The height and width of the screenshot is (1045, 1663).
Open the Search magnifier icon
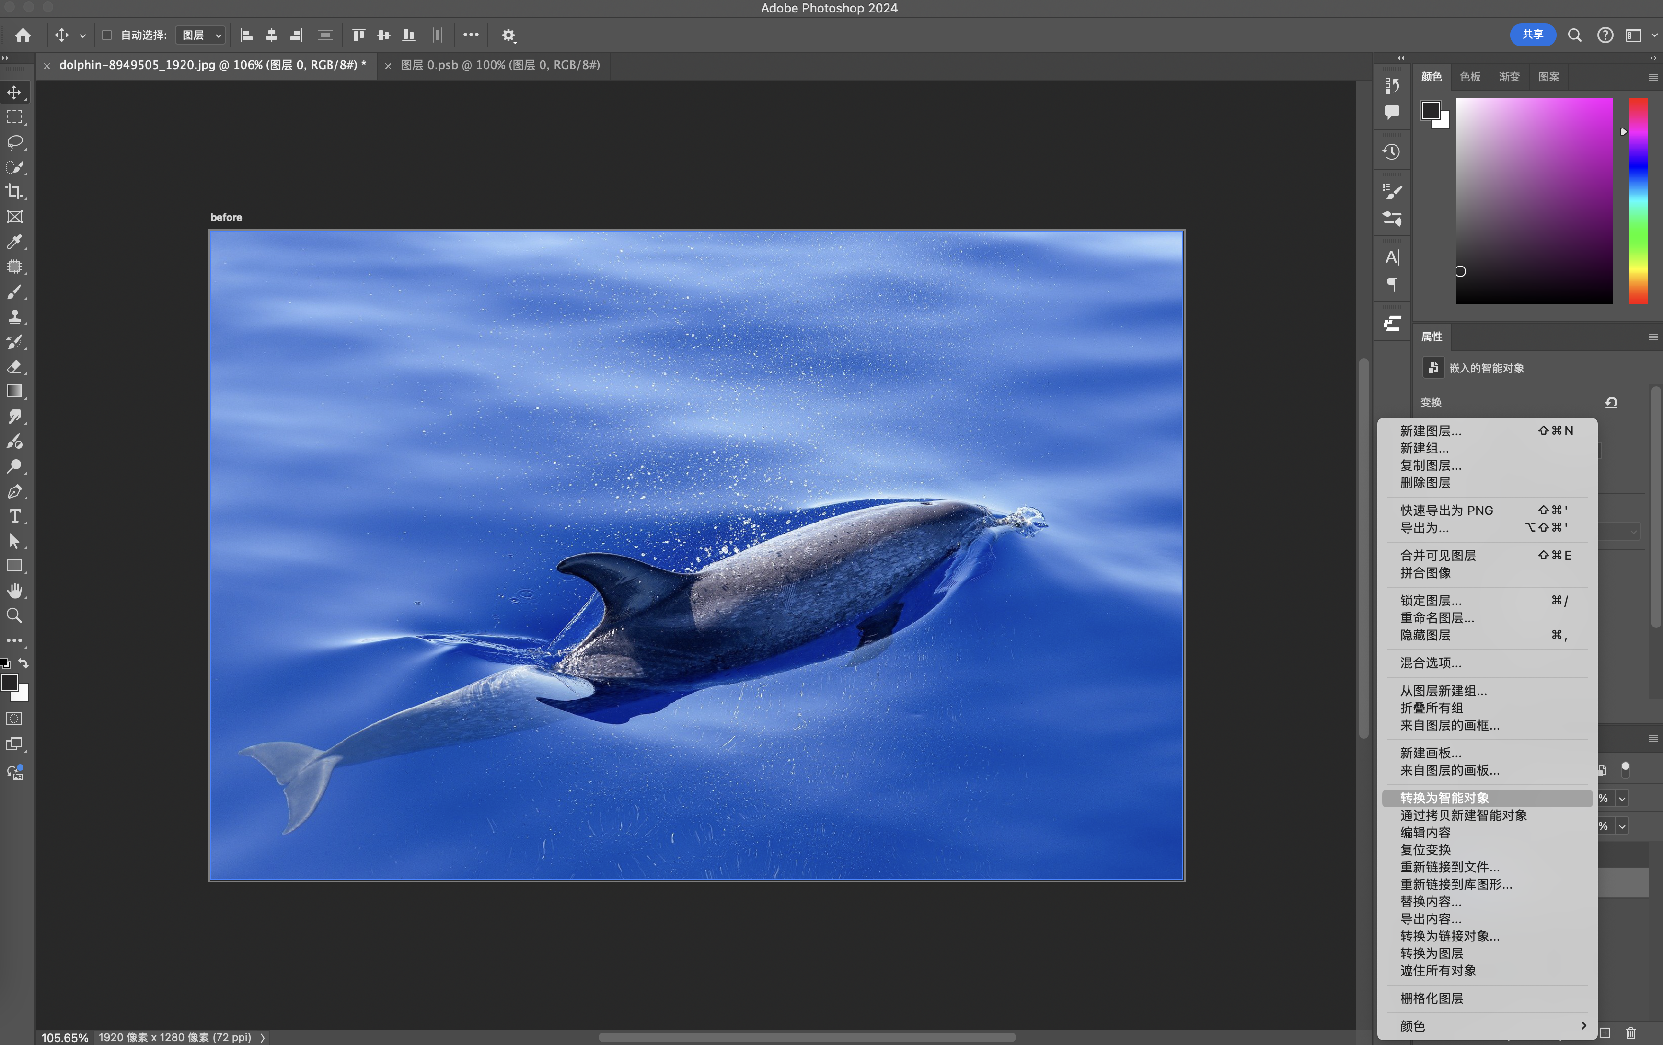pyautogui.click(x=1574, y=35)
